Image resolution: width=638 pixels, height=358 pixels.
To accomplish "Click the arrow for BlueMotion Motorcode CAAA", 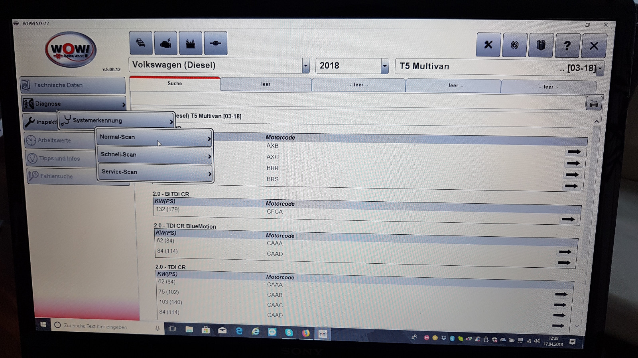I will tap(565, 252).
